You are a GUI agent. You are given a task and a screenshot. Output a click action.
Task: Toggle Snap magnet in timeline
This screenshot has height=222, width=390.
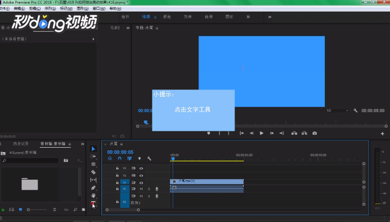120,158
